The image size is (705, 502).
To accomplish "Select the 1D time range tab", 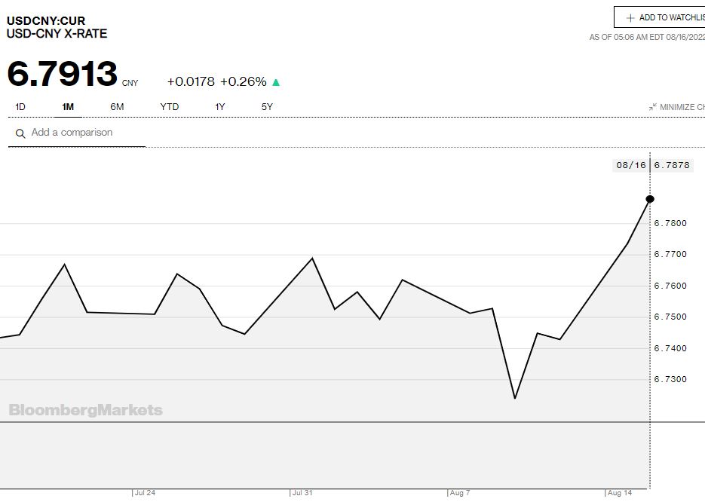I will pyautogui.click(x=20, y=107).
